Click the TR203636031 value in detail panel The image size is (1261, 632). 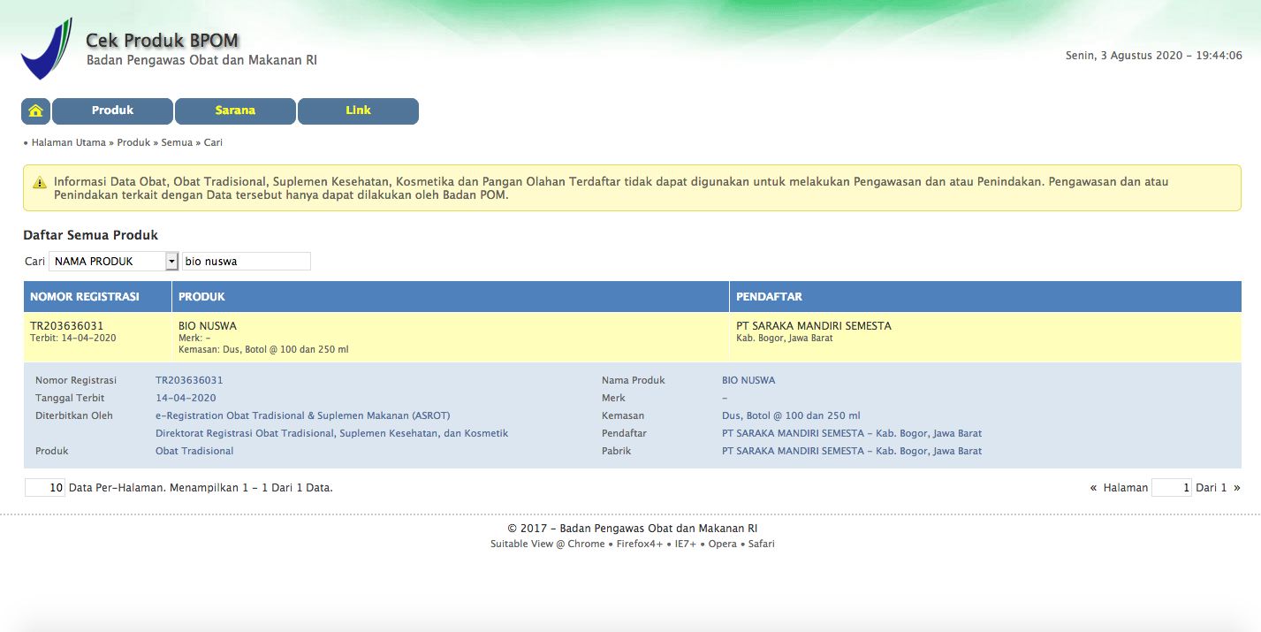[189, 381]
